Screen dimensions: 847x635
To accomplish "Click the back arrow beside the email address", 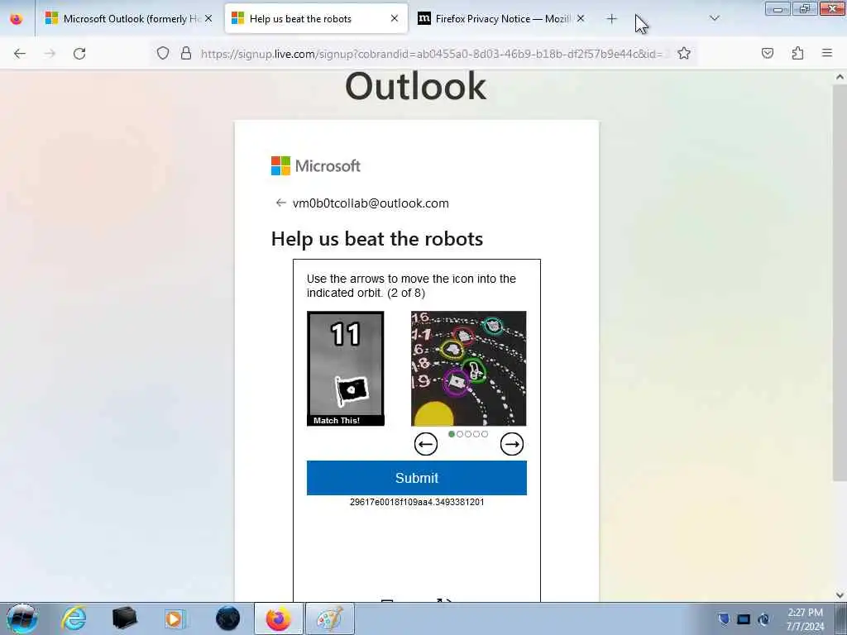I will [x=280, y=203].
